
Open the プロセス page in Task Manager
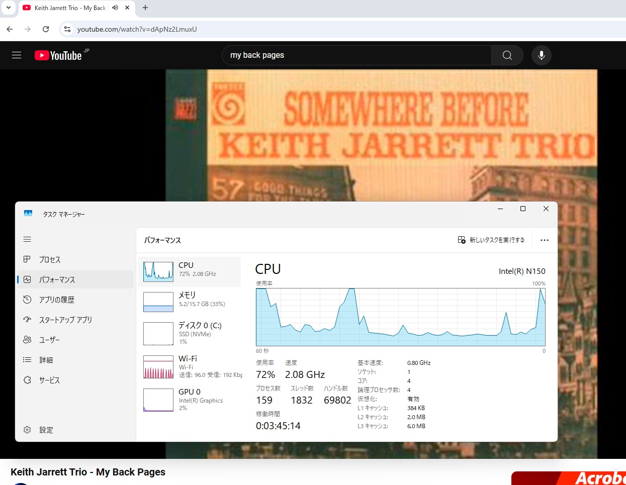click(75, 259)
